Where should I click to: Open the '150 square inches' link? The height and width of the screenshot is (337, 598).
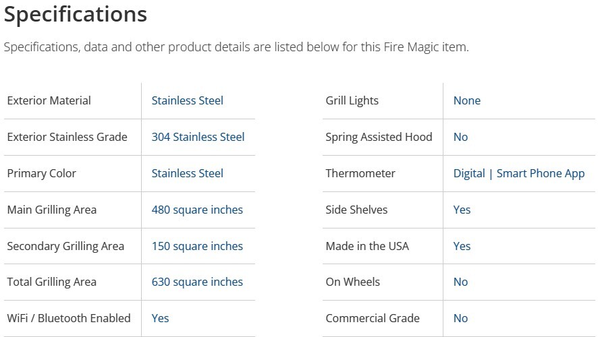[x=197, y=246]
